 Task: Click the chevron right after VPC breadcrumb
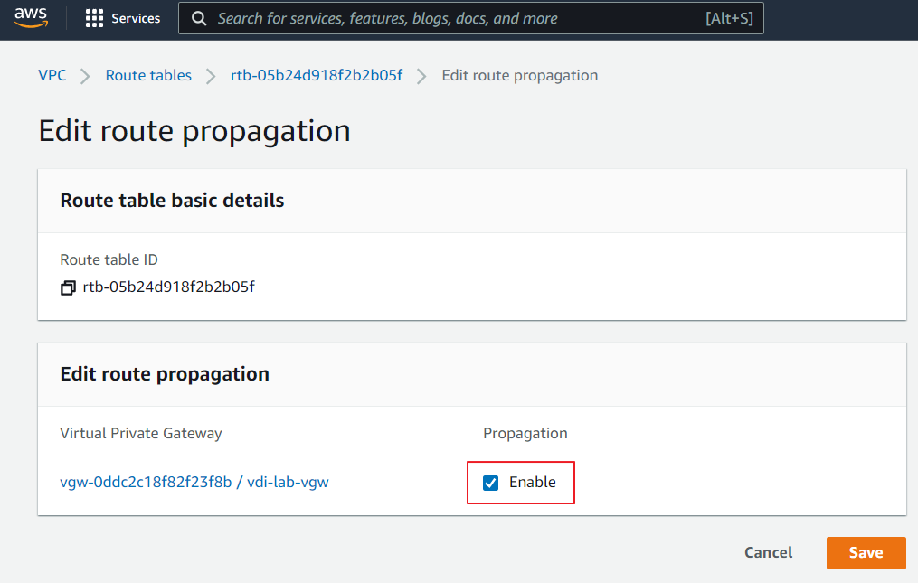point(86,76)
